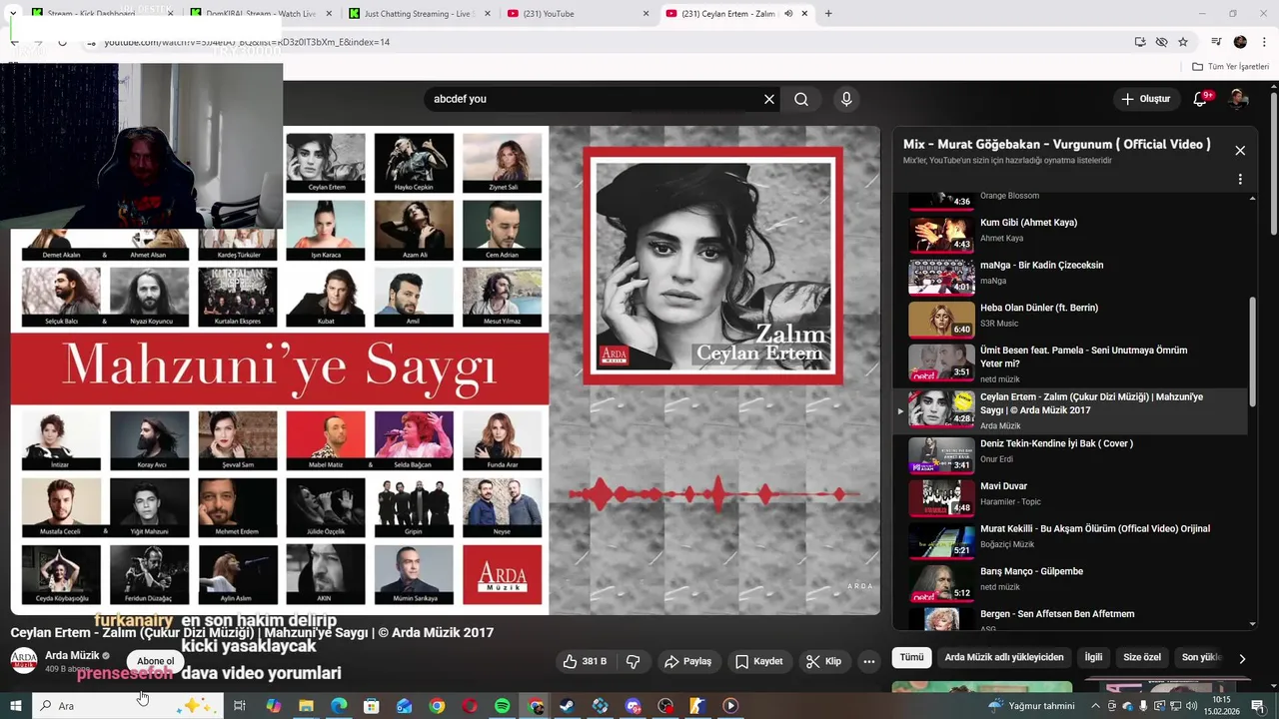1279x719 pixels.
Task: Click the Kaydet save button
Action: pyautogui.click(x=758, y=661)
